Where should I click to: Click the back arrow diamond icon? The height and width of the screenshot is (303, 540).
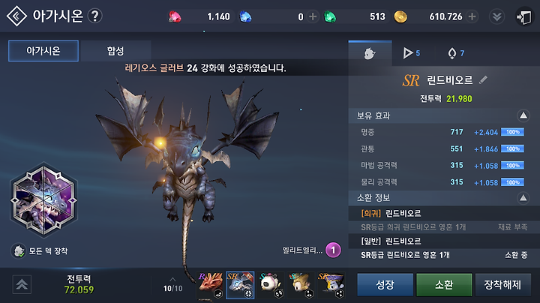(16, 16)
